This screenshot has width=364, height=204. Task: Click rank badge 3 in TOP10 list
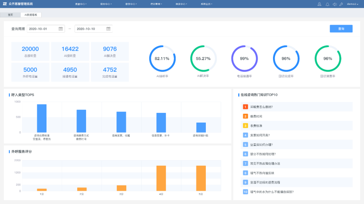[245, 126]
